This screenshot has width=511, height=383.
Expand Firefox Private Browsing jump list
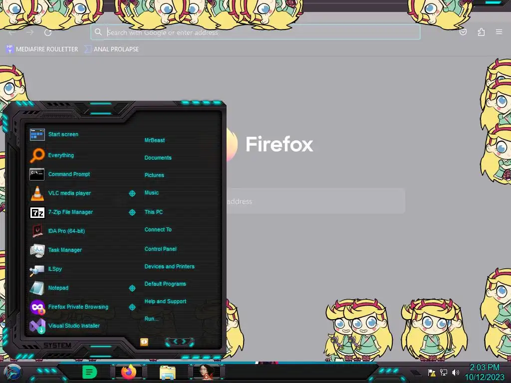(x=132, y=307)
